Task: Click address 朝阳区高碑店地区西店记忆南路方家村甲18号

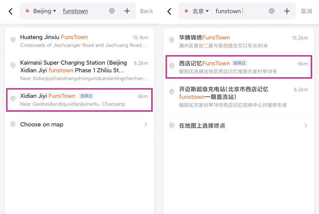Action: (228, 71)
